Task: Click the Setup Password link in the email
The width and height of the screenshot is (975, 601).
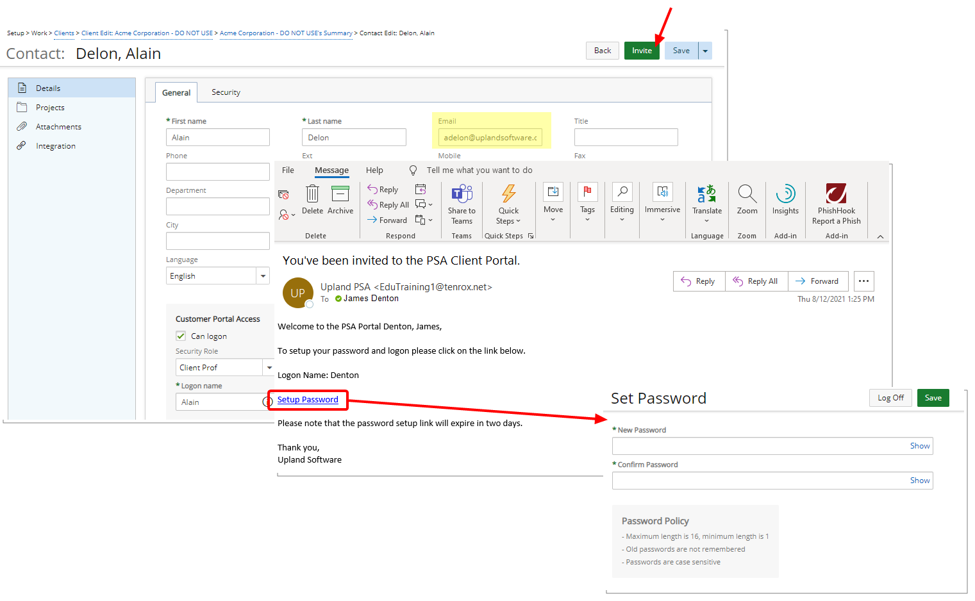Action: coord(308,400)
